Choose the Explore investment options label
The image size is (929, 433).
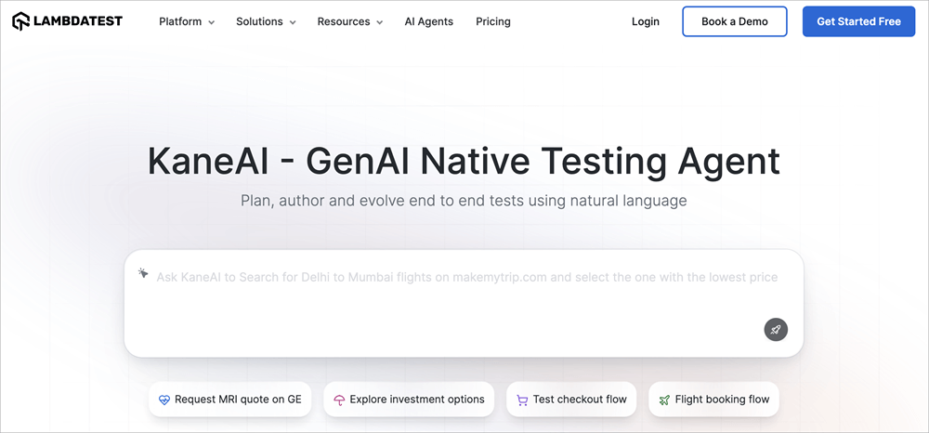[x=417, y=400]
